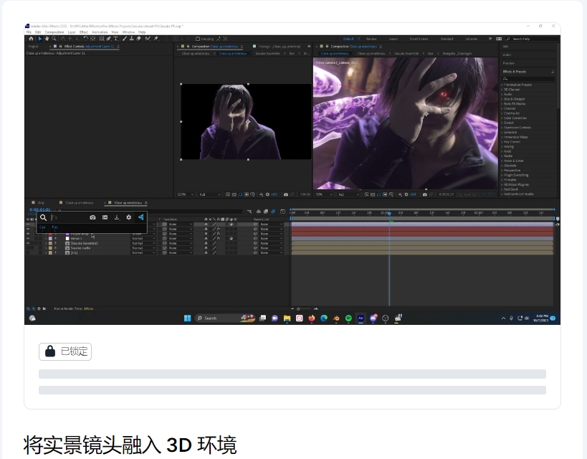
Task: Select the Eraser tool
Action: pos(138,39)
